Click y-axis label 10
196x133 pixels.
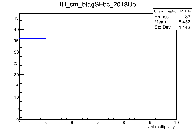[x=16, y=97]
